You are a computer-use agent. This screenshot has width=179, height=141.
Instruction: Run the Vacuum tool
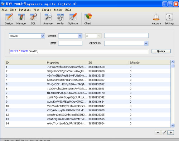[156, 19]
